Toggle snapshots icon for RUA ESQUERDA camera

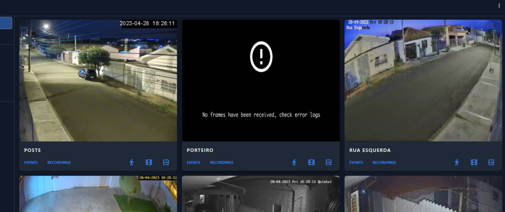click(x=491, y=163)
